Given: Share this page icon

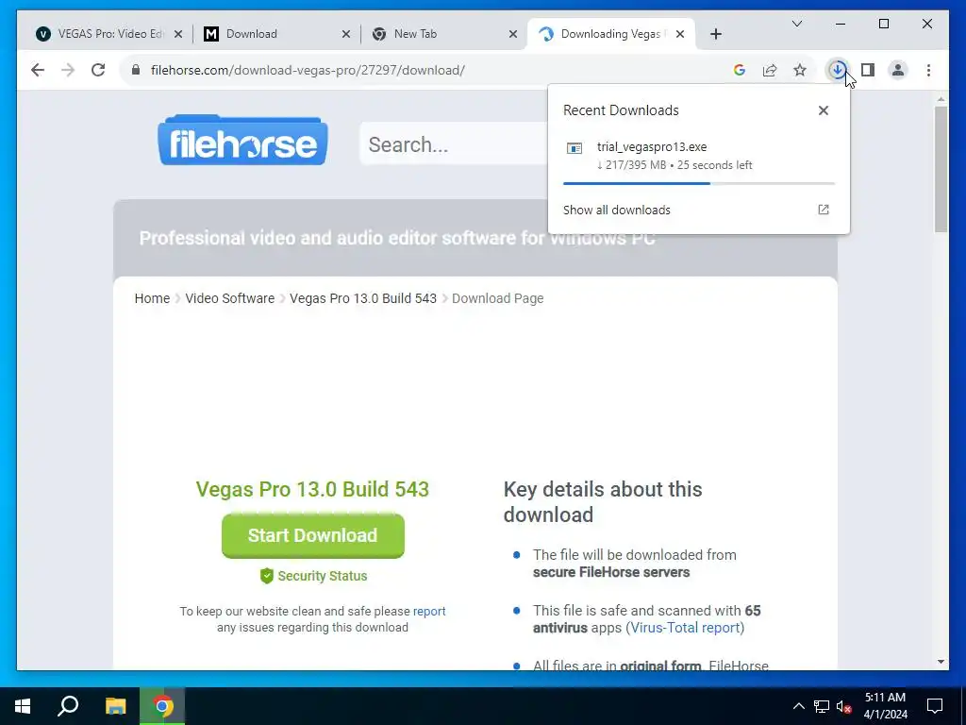Looking at the screenshot, I should [770, 70].
